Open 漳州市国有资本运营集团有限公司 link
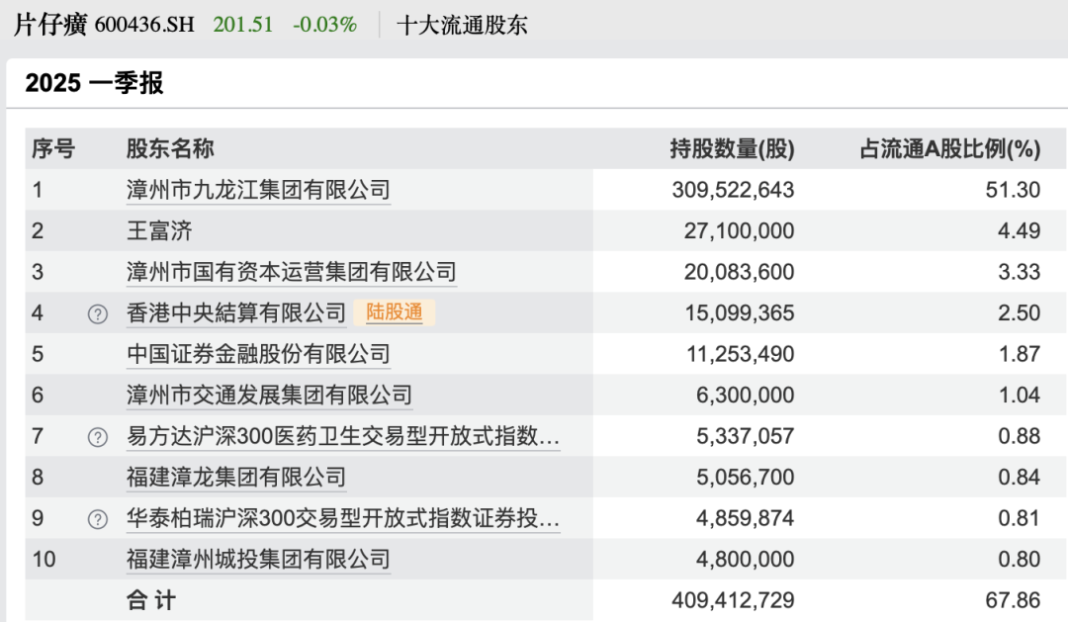This screenshot has width=1068, height=622. pos(292,272)
